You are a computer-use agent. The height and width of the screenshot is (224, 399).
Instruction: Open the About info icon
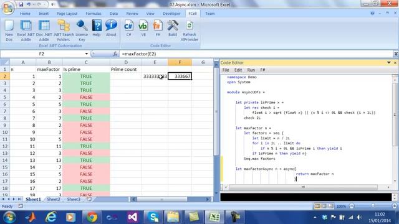coord(111,28)
